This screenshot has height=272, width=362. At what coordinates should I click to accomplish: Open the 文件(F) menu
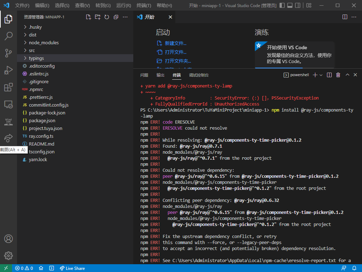point(22,5)
